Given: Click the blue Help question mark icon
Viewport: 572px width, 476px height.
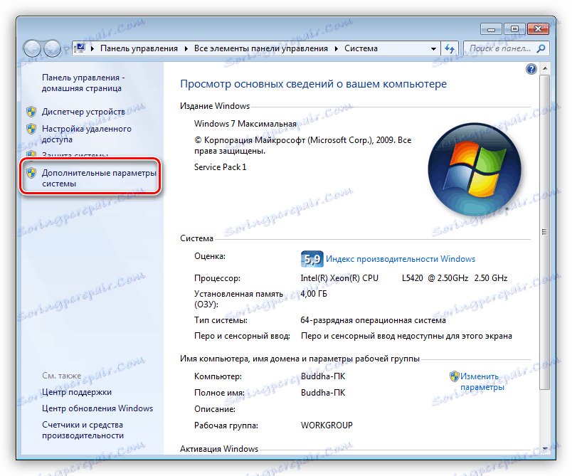Looking at the screenshot, I should pos(531,68).
